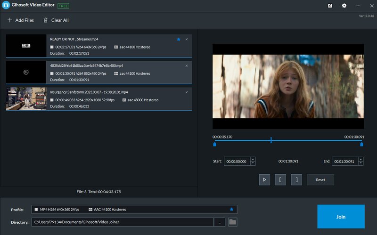Screen dimensions: 377x235
Task: Click the File: 3 Total duration text
Action: pos(98,192)
